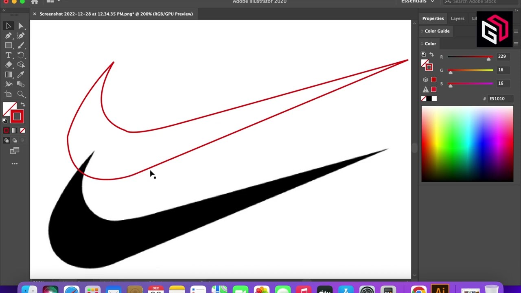Open Change Screen Mode in toolbar
This screenshot has width=521, height=293.
coord(15,151)
